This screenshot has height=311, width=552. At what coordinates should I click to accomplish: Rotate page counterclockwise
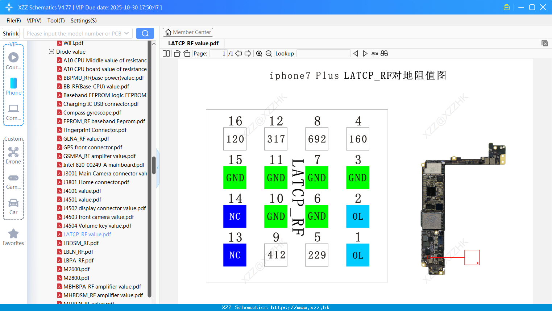click(177, 54)
